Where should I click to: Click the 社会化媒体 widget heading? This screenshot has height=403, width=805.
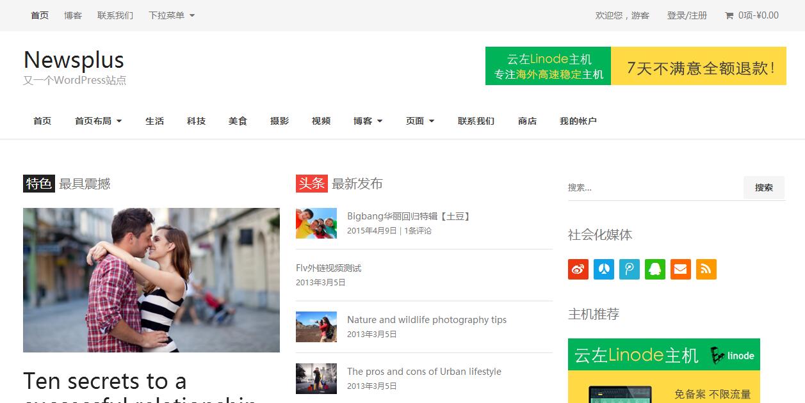pos(600,235)
